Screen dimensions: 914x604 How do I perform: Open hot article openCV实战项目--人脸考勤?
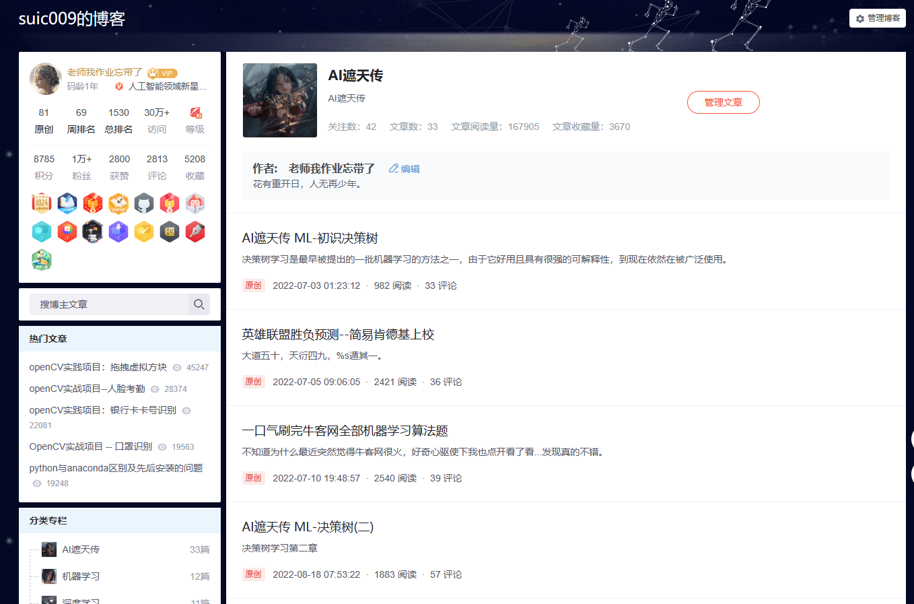(x=87, y=389)
